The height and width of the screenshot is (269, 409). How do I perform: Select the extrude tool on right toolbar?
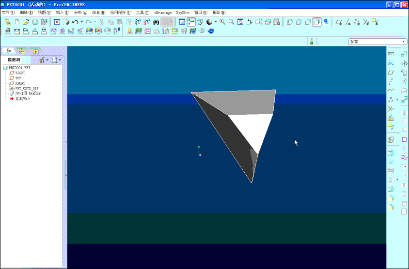coord(404,54)
